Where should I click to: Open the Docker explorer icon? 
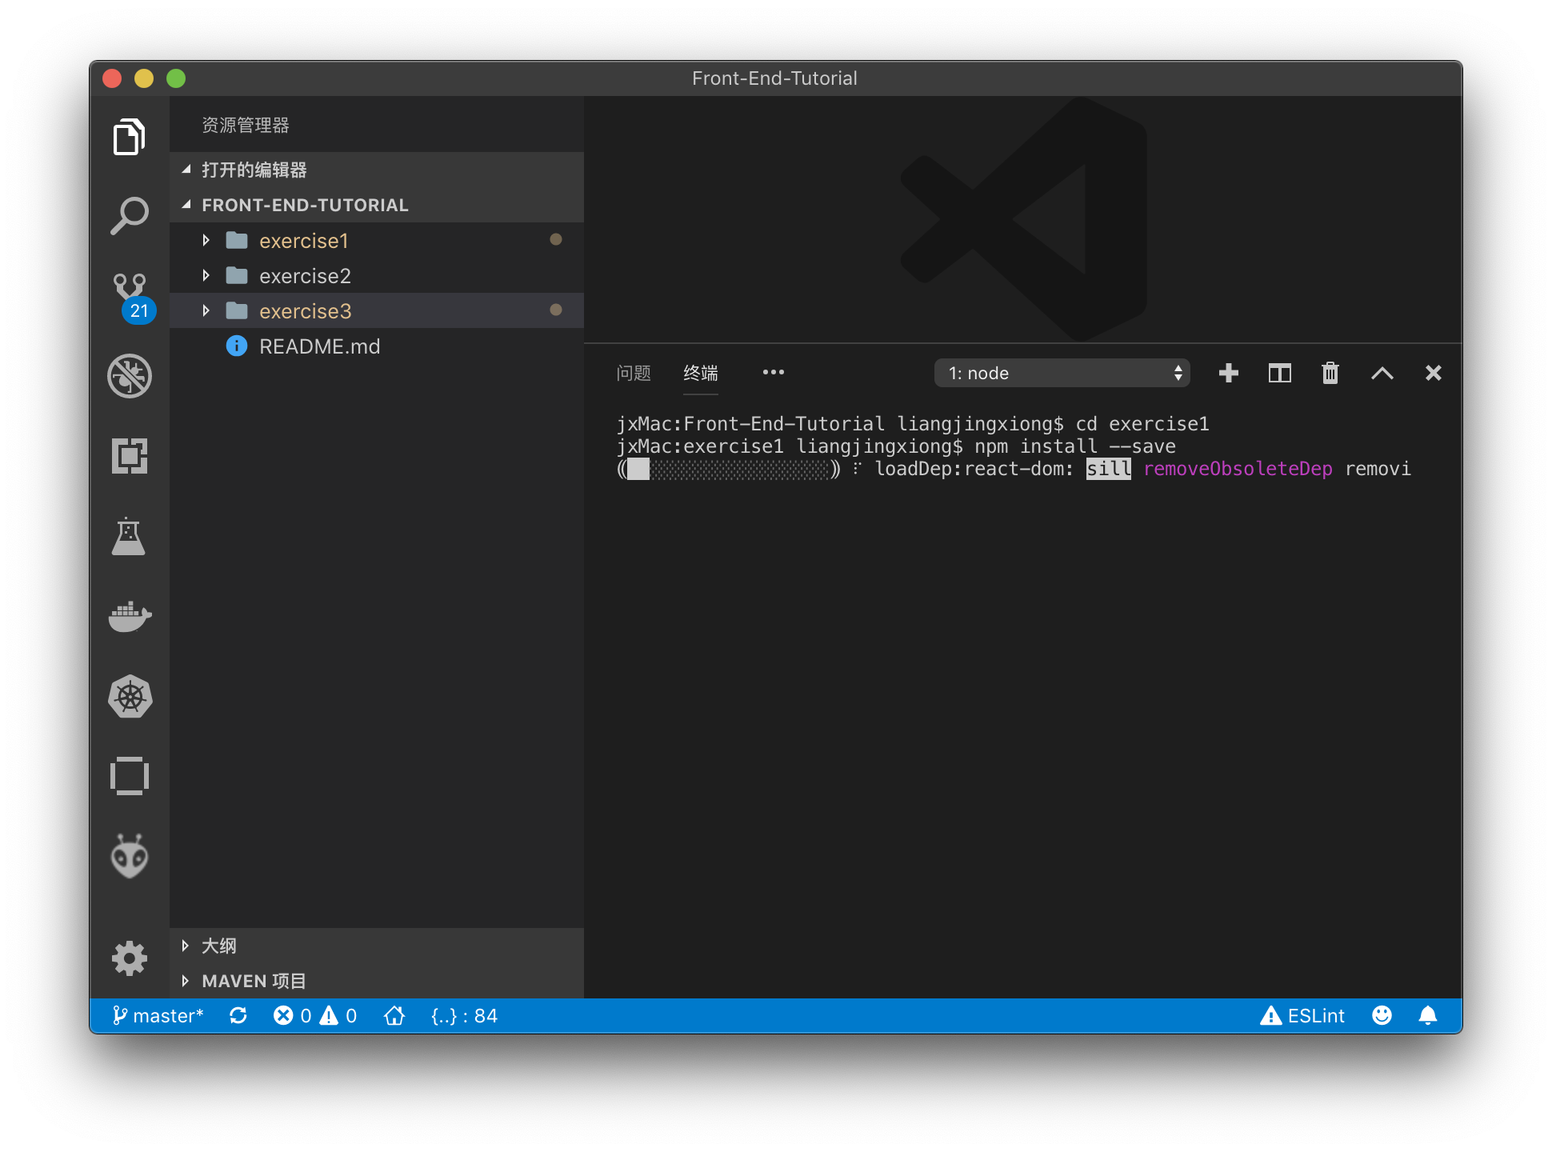pyautogui.click(x=130, y=616)
